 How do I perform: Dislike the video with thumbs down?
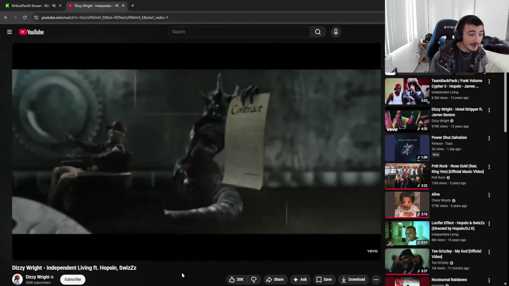point(254,279)
